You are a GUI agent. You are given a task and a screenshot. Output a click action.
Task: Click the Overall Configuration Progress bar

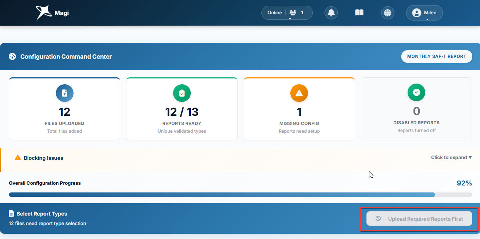click(240, 195)
